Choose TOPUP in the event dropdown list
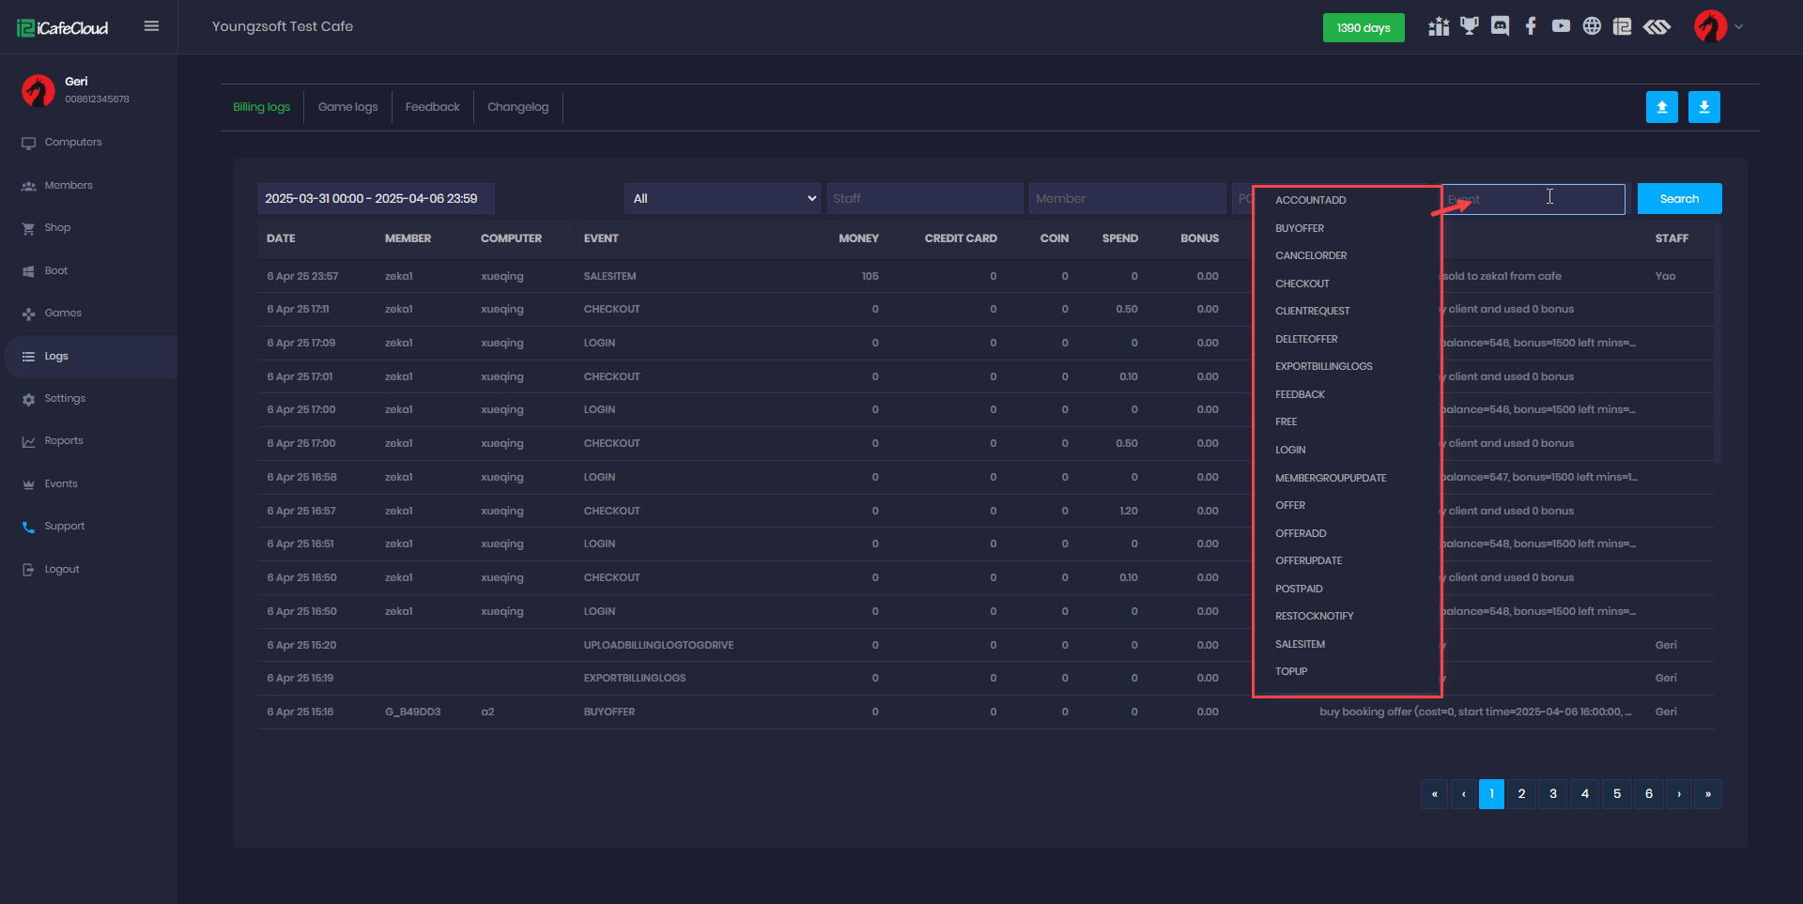The width and height of the screenshot is (1803, 904). click(1291, 671)
